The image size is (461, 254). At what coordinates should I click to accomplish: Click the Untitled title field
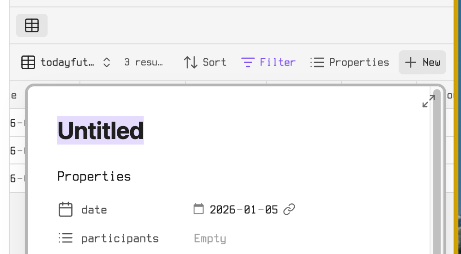[x=100, y=131]
